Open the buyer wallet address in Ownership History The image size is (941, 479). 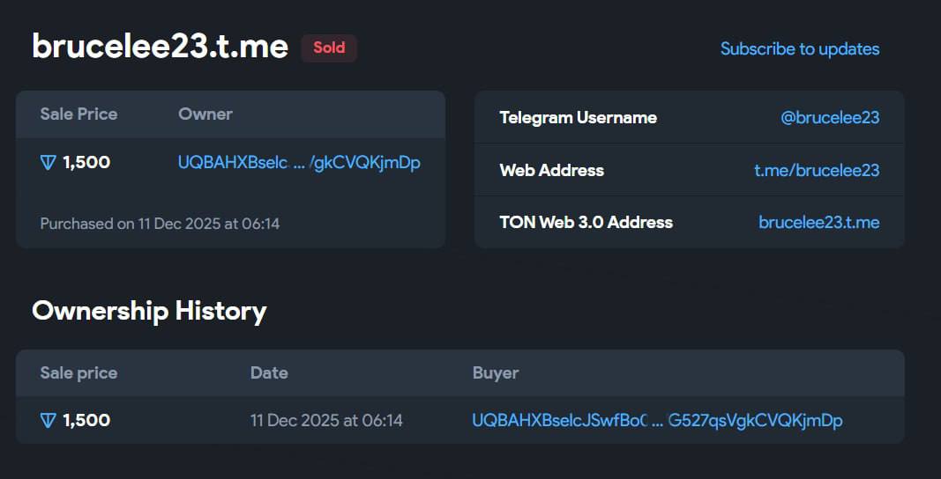tap(657, 421)
